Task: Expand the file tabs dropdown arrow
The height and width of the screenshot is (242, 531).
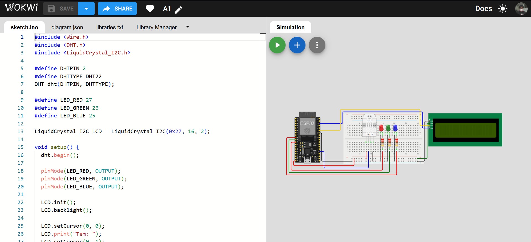Action: click(x=187, y=27)
